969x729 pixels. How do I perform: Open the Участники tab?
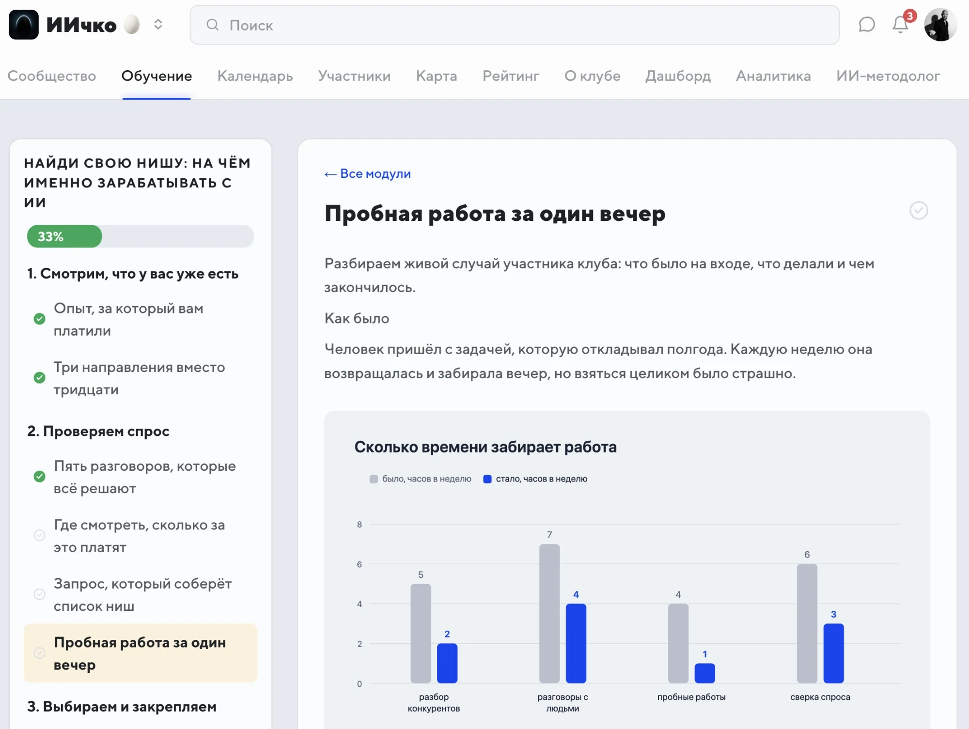pyautogui.click(x=354, y=76)
